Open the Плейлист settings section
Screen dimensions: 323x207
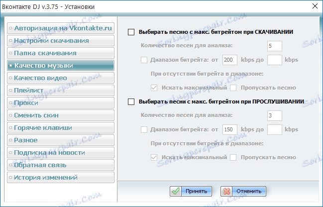pyautogui.click(x=61, y=90)
